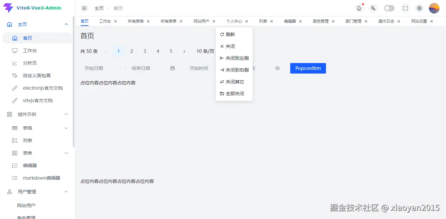Open 首页 in the sidebar
This screenshot has width=446, height=219.
[x=37, y=38]
